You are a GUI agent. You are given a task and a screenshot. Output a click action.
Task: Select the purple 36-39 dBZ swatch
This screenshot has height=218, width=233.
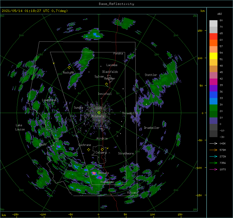click(x=213, y=88)
